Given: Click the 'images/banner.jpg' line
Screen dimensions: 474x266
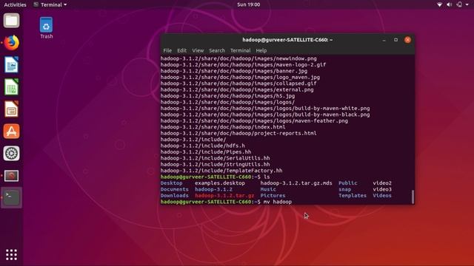Looking at the screenshot, I should (234, 71).
